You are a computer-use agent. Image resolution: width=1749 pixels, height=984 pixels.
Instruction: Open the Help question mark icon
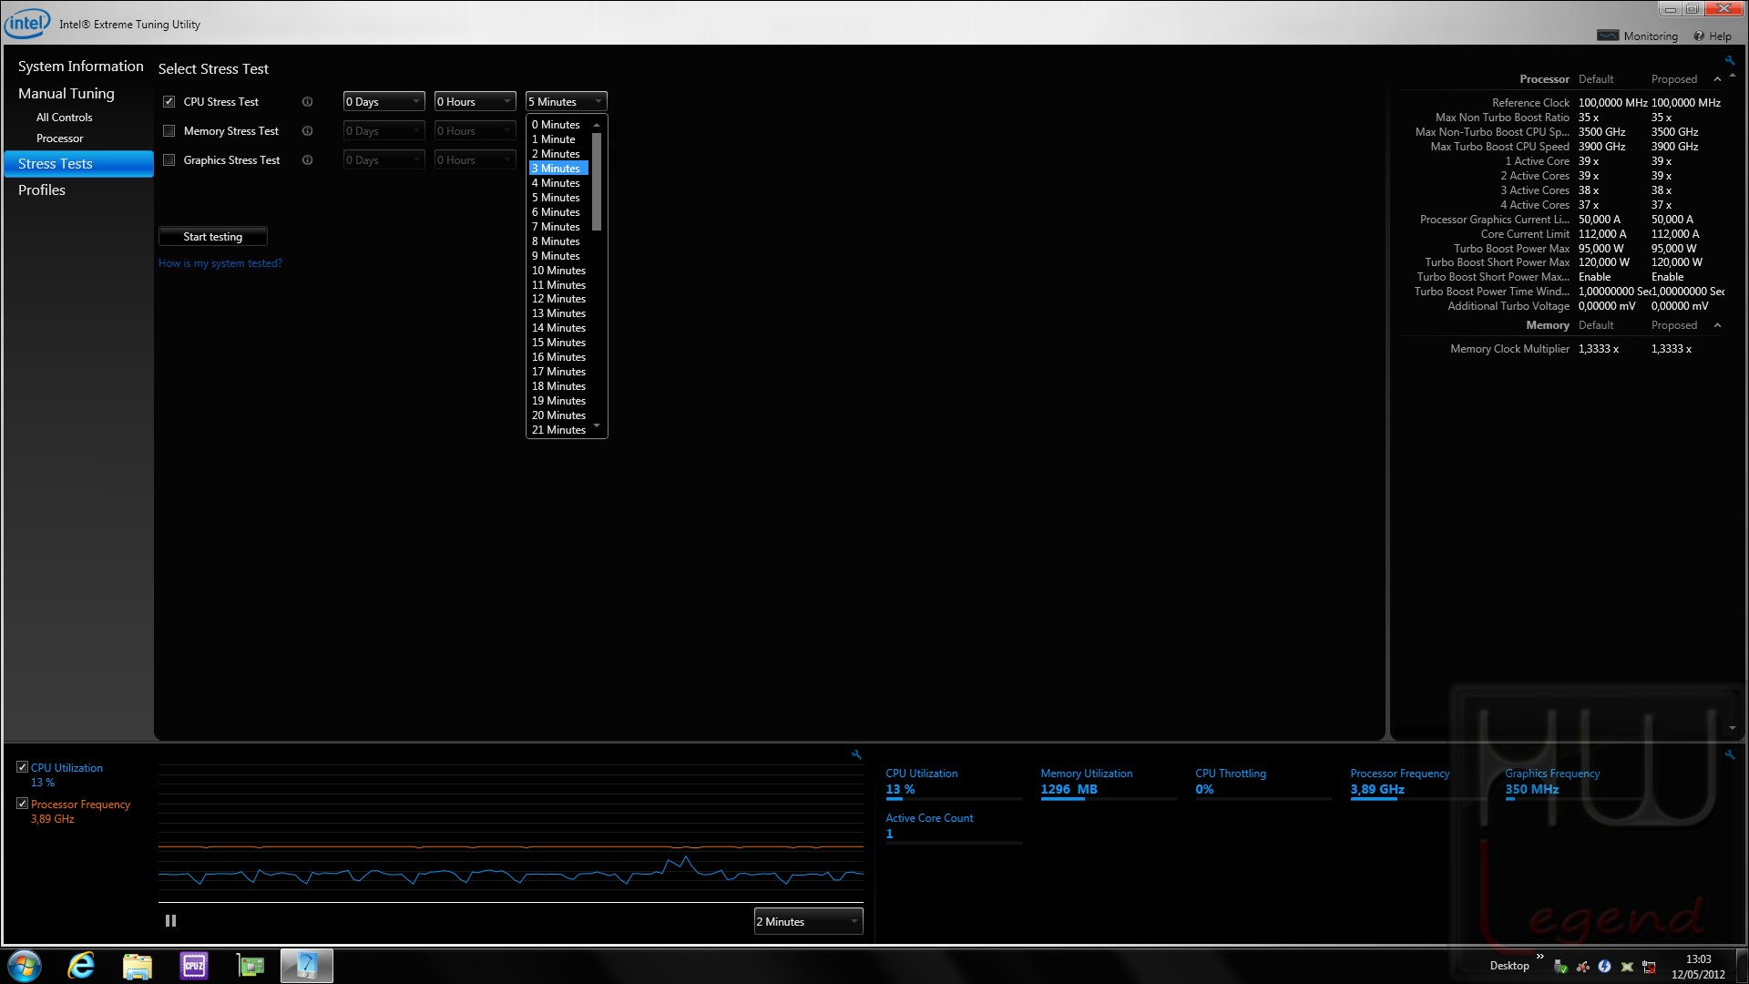[1699, 36]
